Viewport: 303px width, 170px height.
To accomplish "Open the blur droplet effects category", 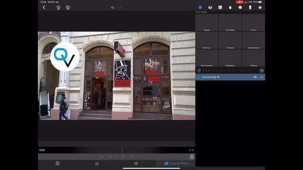I will click(x=230, y=8).
